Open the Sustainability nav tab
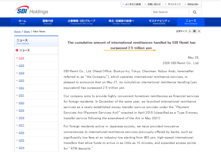221x152 pixels. [159, 22]
